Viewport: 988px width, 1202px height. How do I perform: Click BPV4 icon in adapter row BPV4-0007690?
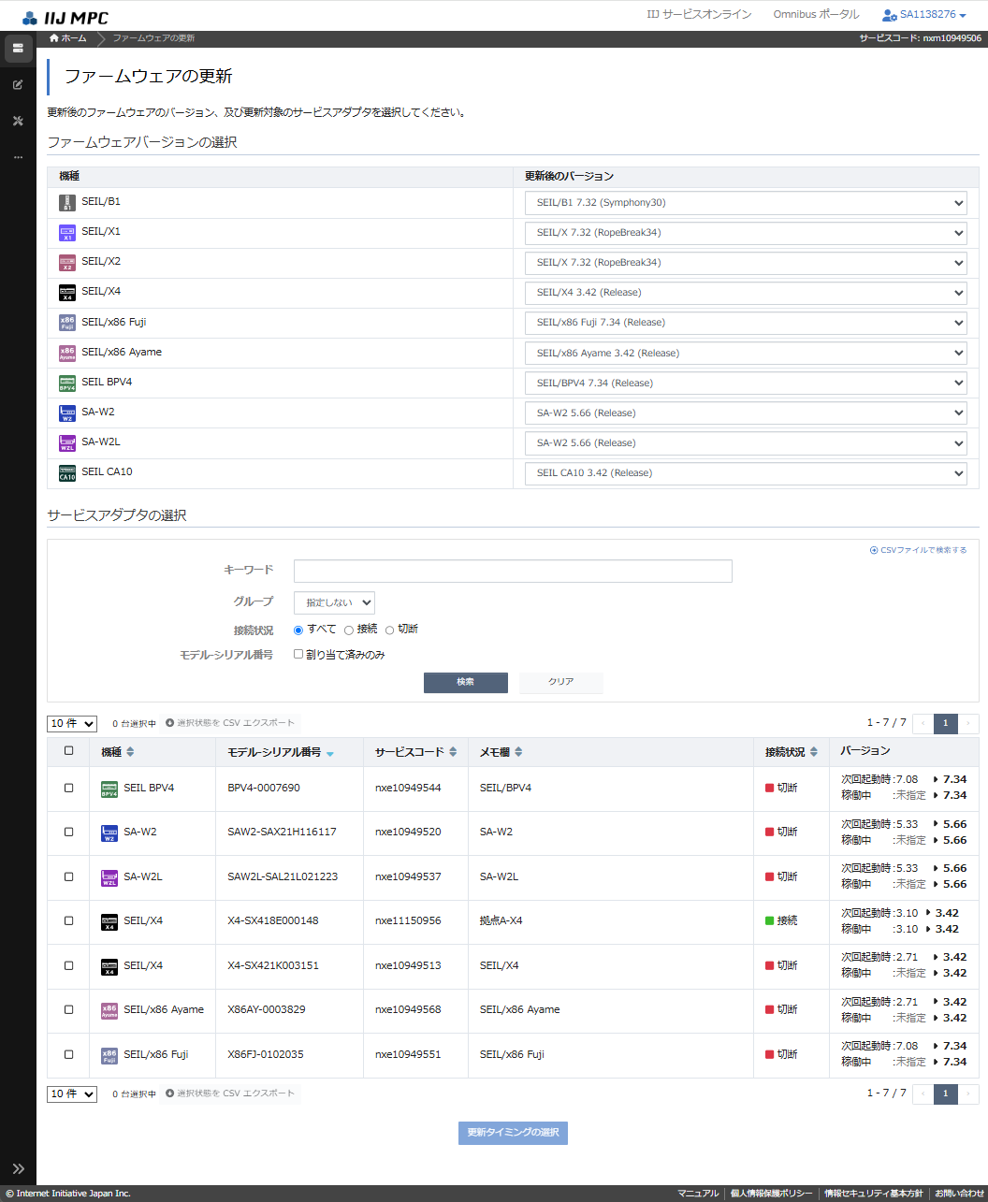pos(109,789)
